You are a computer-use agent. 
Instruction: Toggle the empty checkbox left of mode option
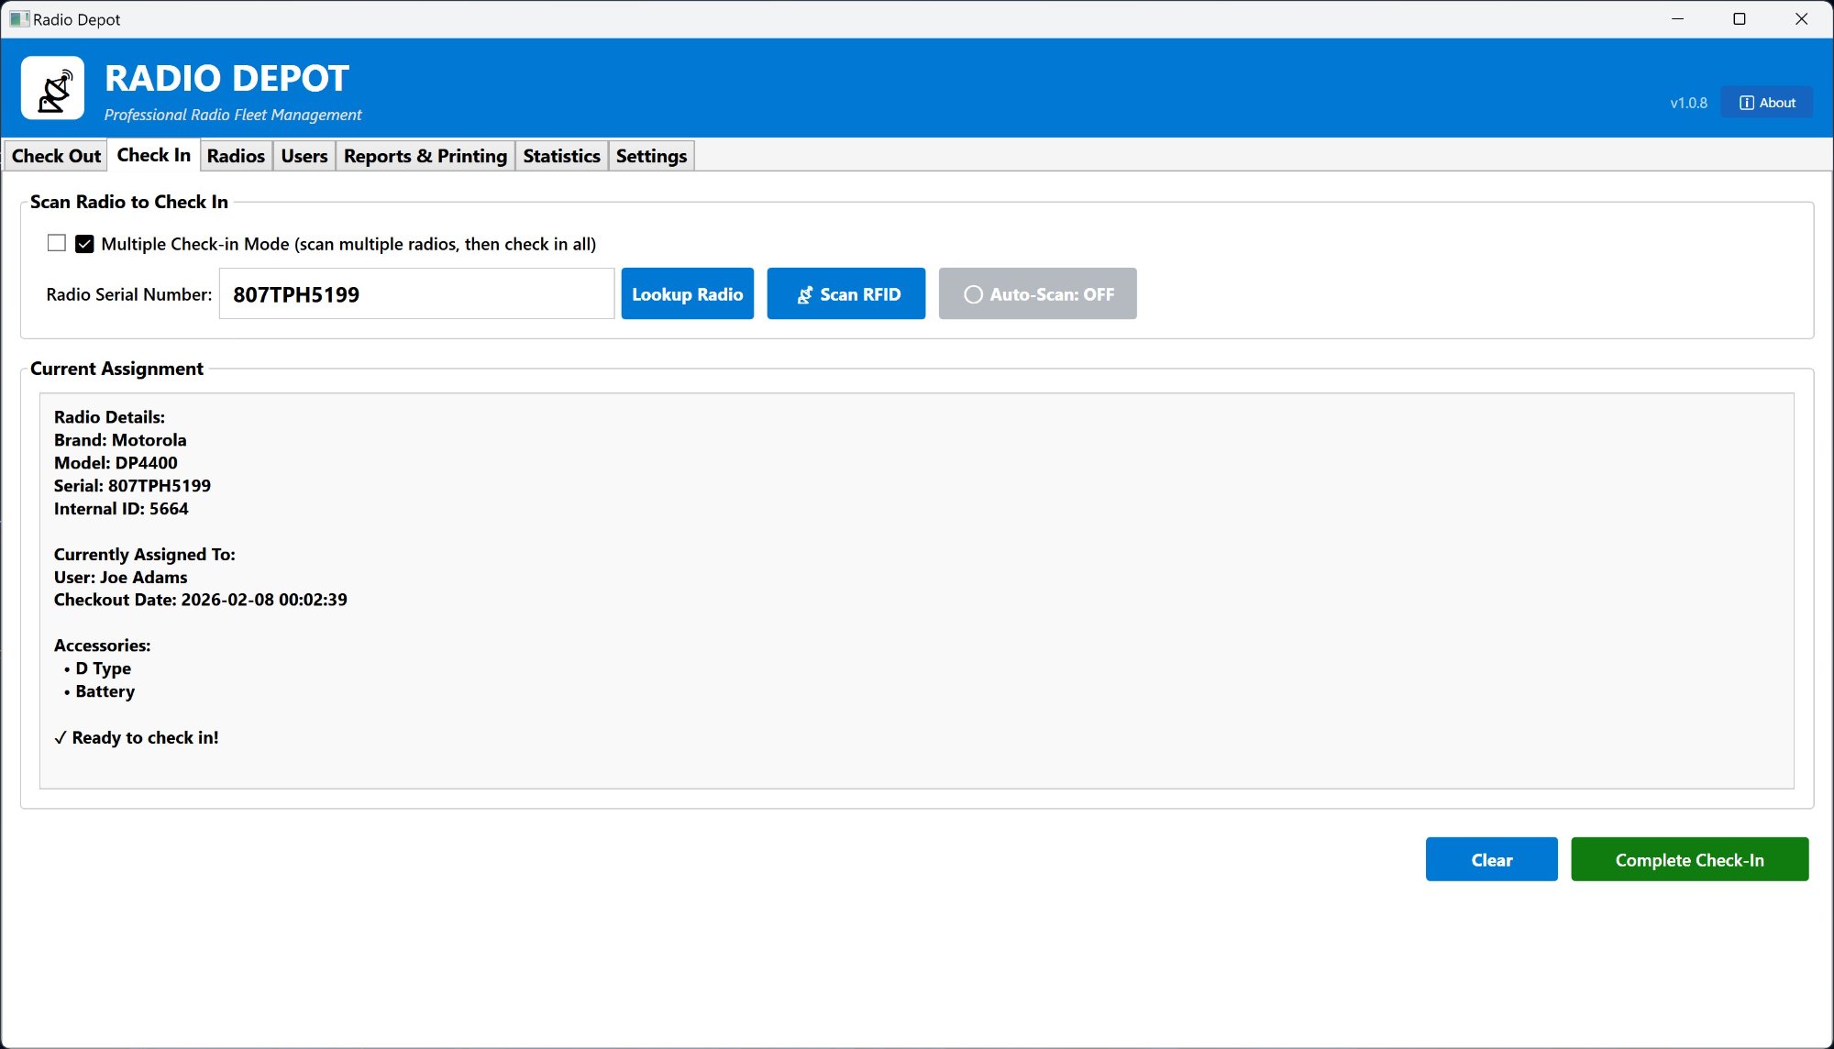coord(57,243)
